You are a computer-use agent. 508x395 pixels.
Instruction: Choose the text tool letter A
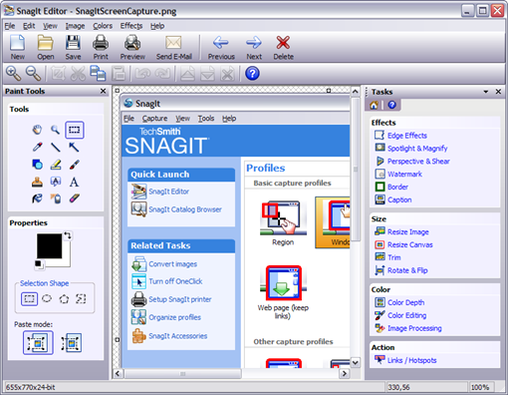[x=74, y=182]
